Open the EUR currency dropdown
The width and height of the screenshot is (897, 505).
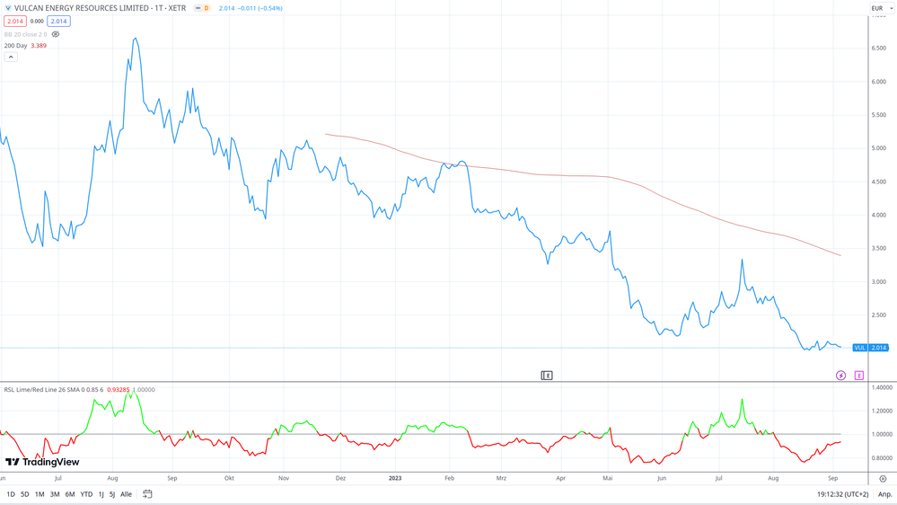(882, 8)
